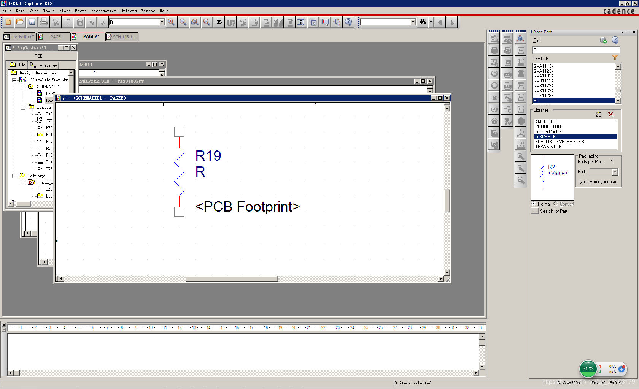Open the part name dropdown in toolbar
The height and width of the screenshot is (389, 639).
tap(162, 22)
